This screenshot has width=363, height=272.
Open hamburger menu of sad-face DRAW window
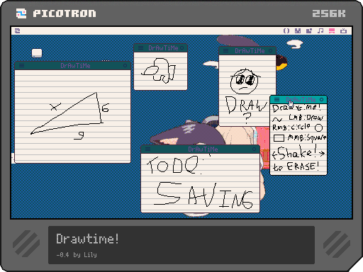225,51
